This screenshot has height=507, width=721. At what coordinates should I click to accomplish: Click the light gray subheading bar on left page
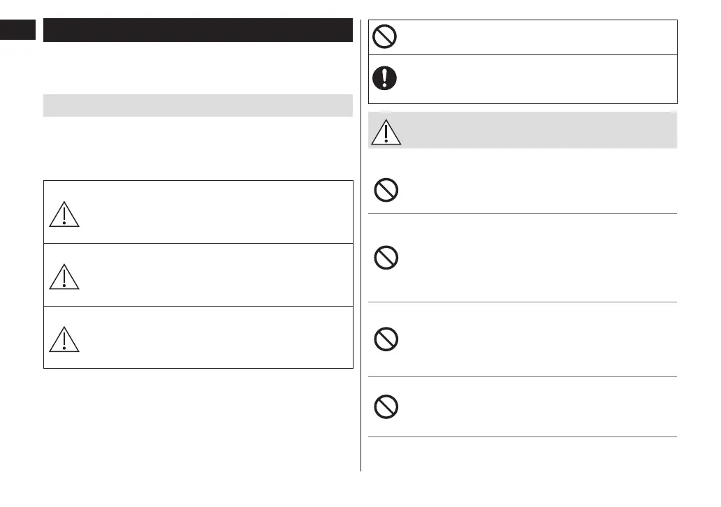pos(197,105)
